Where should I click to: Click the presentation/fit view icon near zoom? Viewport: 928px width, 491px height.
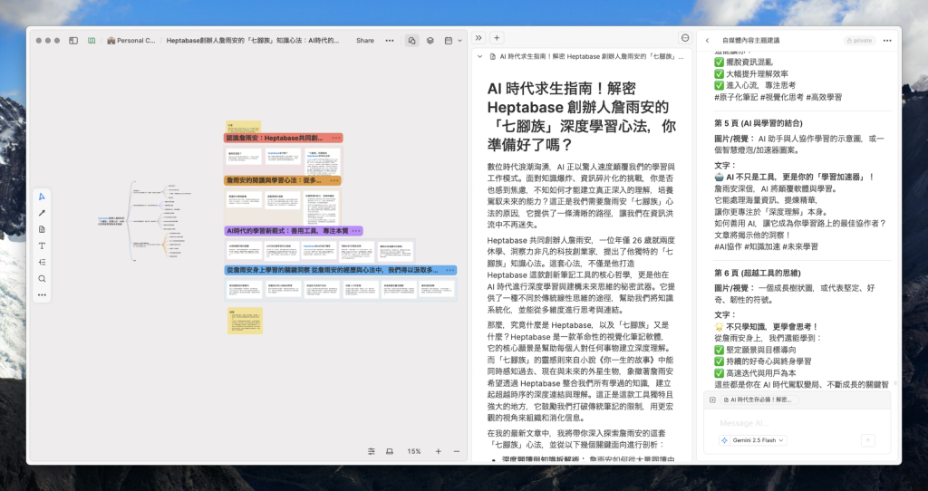coord(390,451)
